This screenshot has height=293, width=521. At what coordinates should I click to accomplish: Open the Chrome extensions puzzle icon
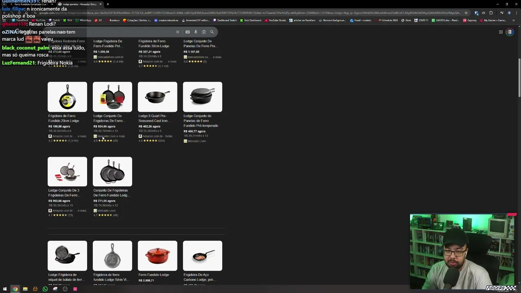(491, 13)
